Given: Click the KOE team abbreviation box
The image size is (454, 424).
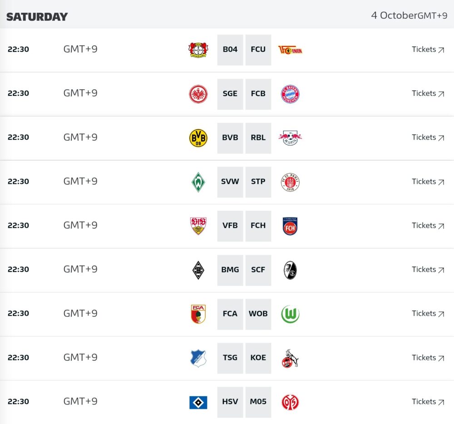Looking at the screenshot, I should pos(258,358).
